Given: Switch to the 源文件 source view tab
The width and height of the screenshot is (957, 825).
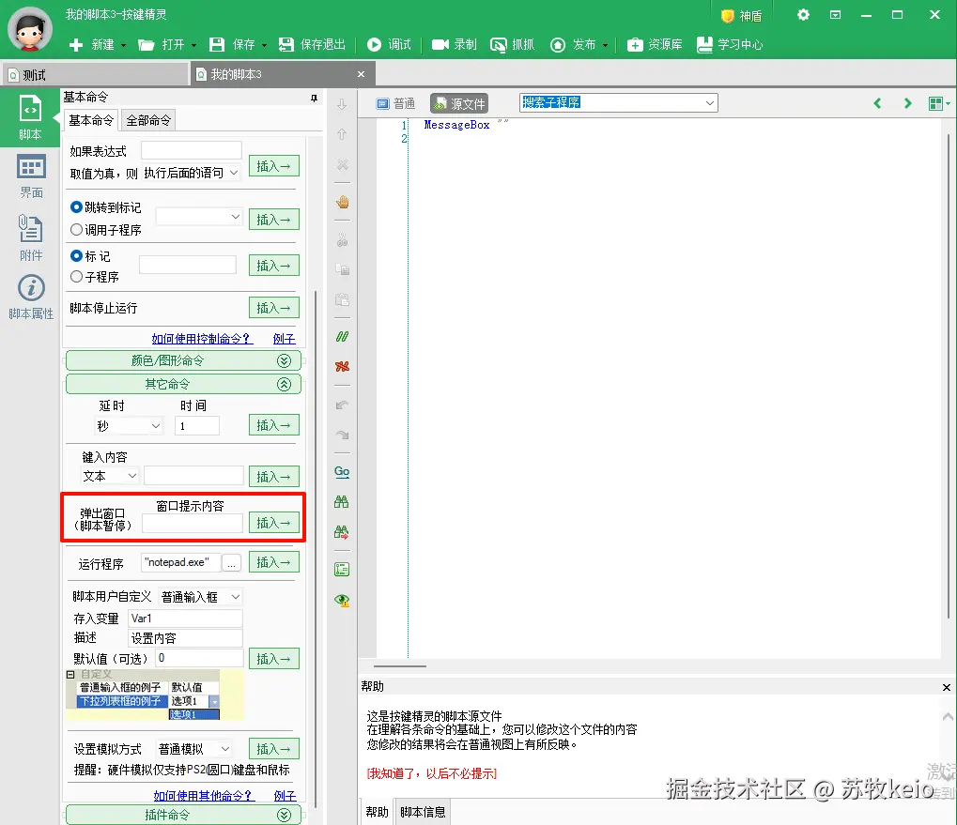Looking at the screenshot, I should point(459,103).
